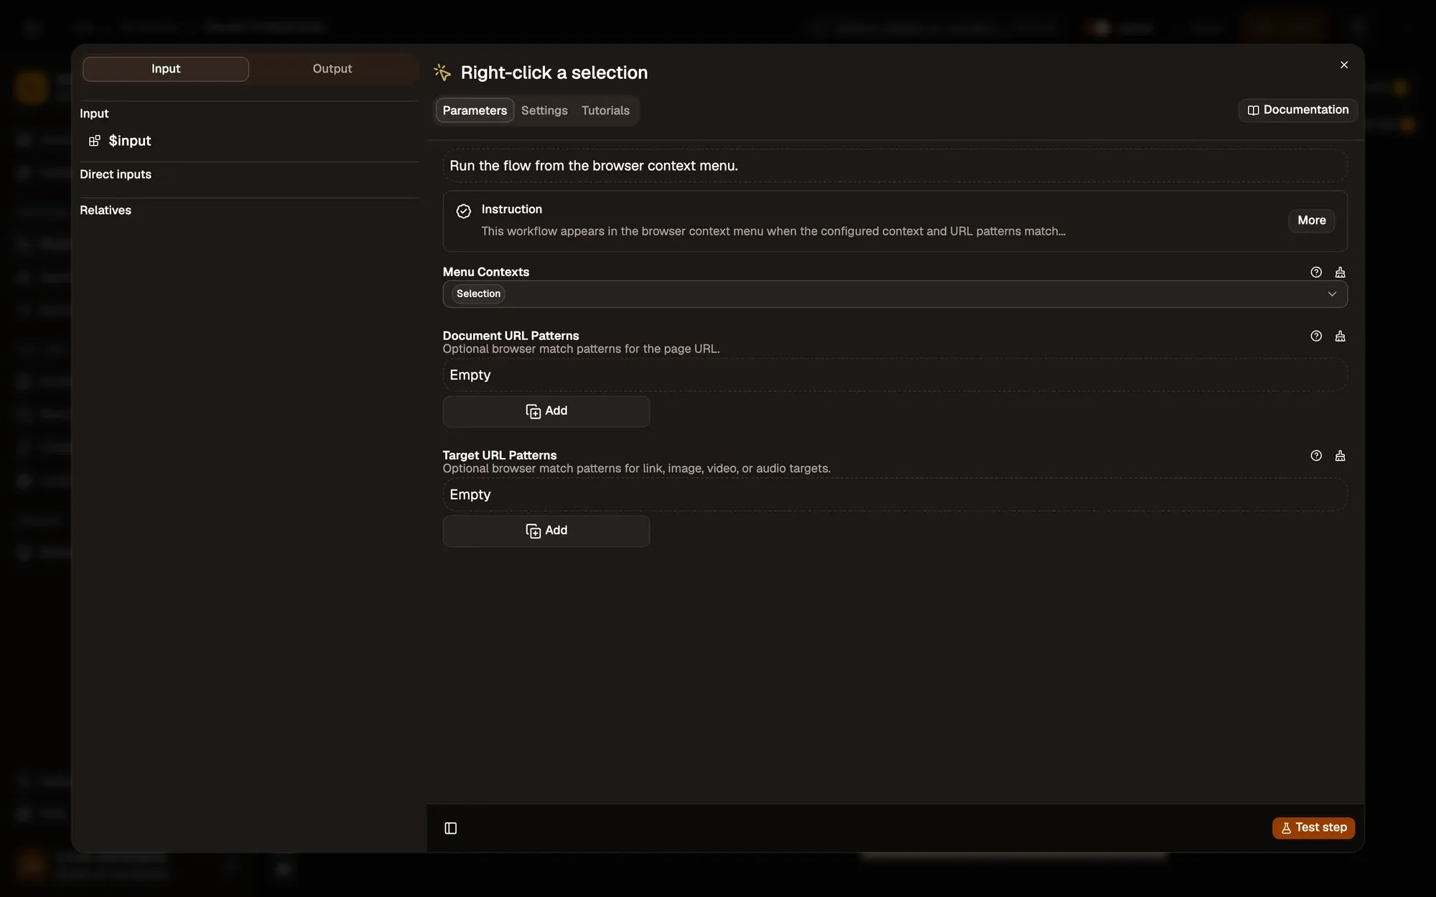Click the pin icon beside Document URL Patterns
The height and width of the screenshot is (897, 1436).
click(x=1340, y=336)
